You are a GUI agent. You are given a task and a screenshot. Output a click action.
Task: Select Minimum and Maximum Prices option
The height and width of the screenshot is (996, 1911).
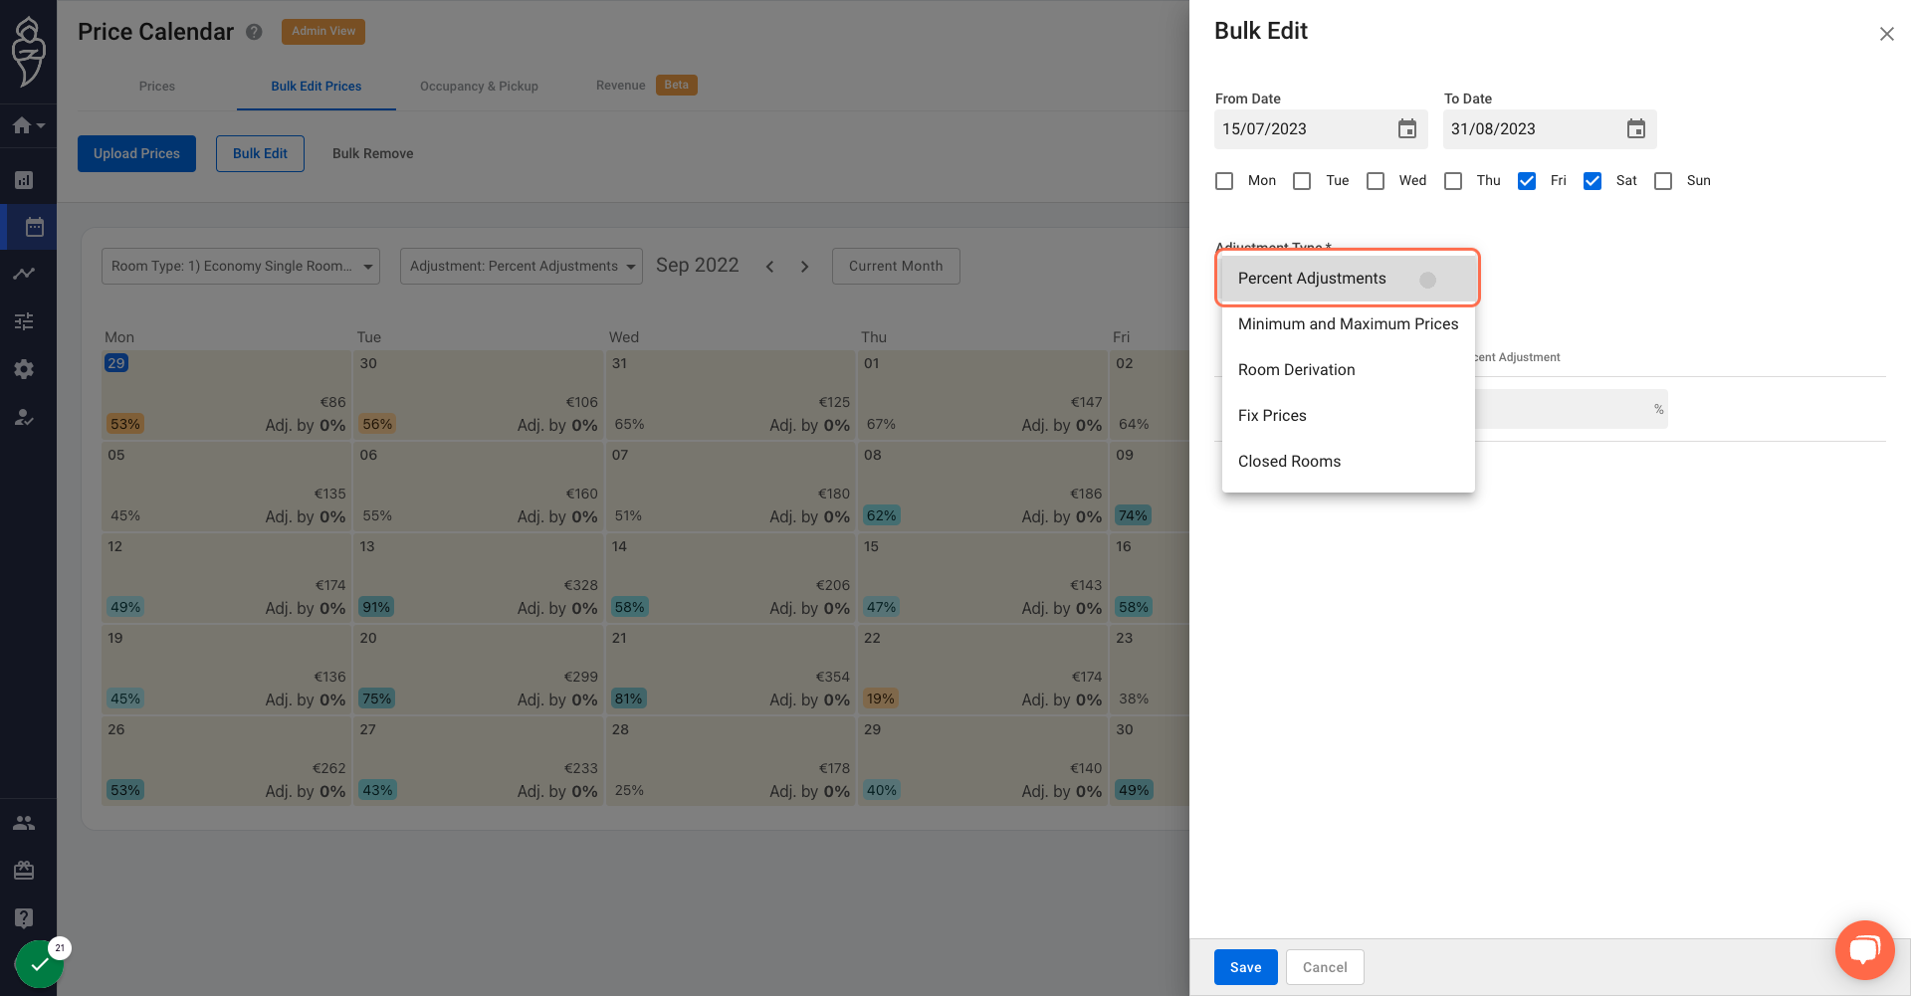click(1349, 324)
